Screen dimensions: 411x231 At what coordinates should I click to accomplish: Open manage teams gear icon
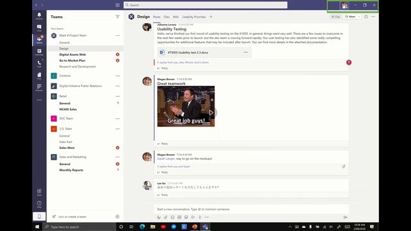[118, 217]
